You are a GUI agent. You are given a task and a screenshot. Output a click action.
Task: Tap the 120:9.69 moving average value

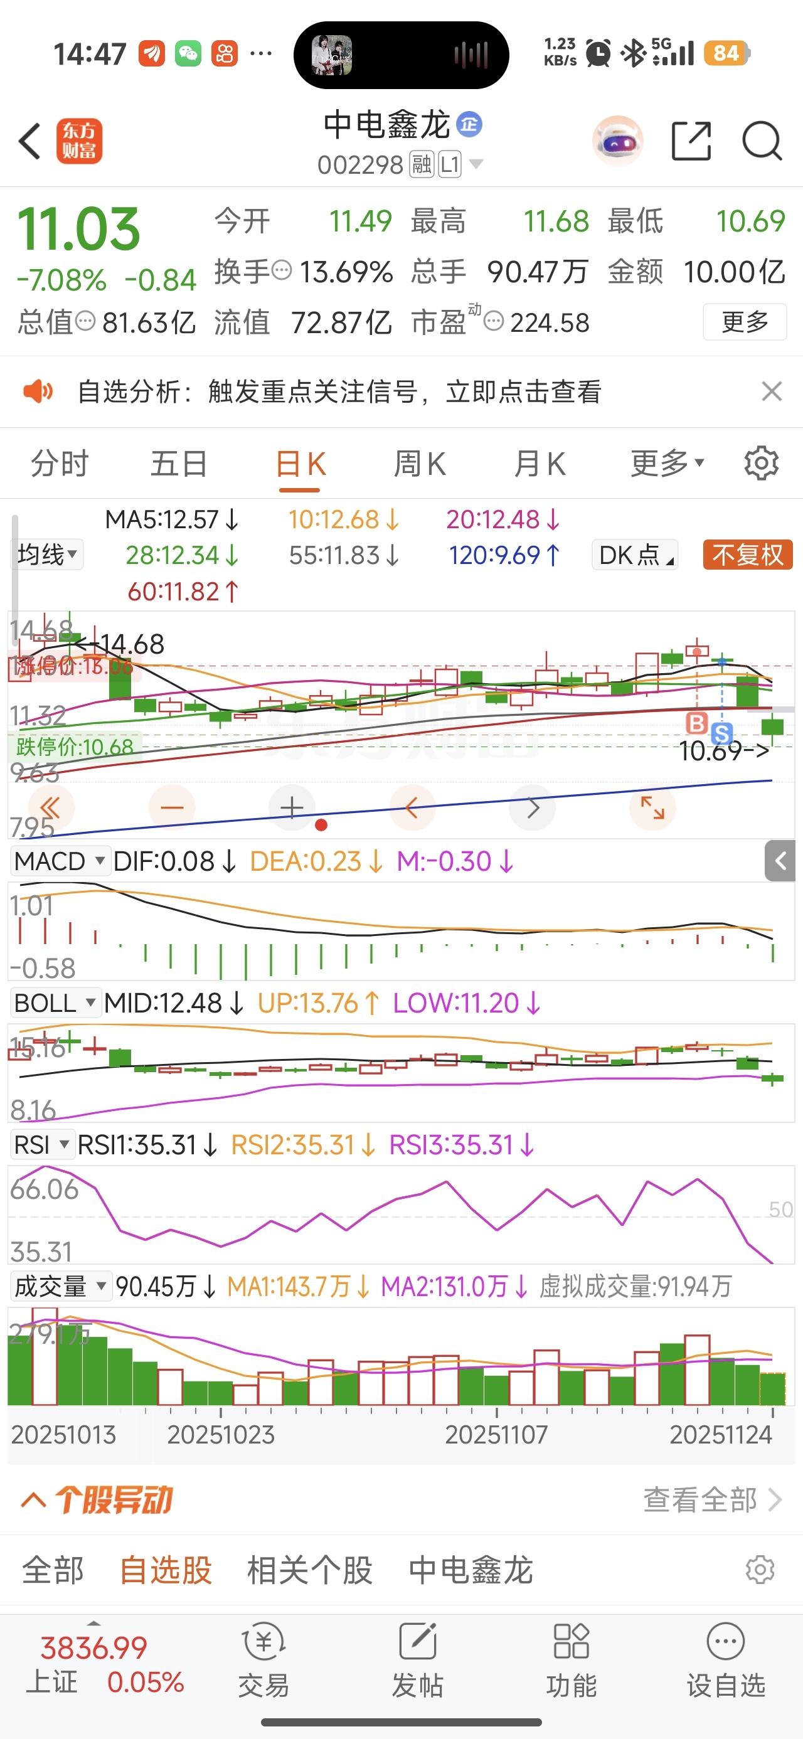pyautogui.click(x=505, y=555)
